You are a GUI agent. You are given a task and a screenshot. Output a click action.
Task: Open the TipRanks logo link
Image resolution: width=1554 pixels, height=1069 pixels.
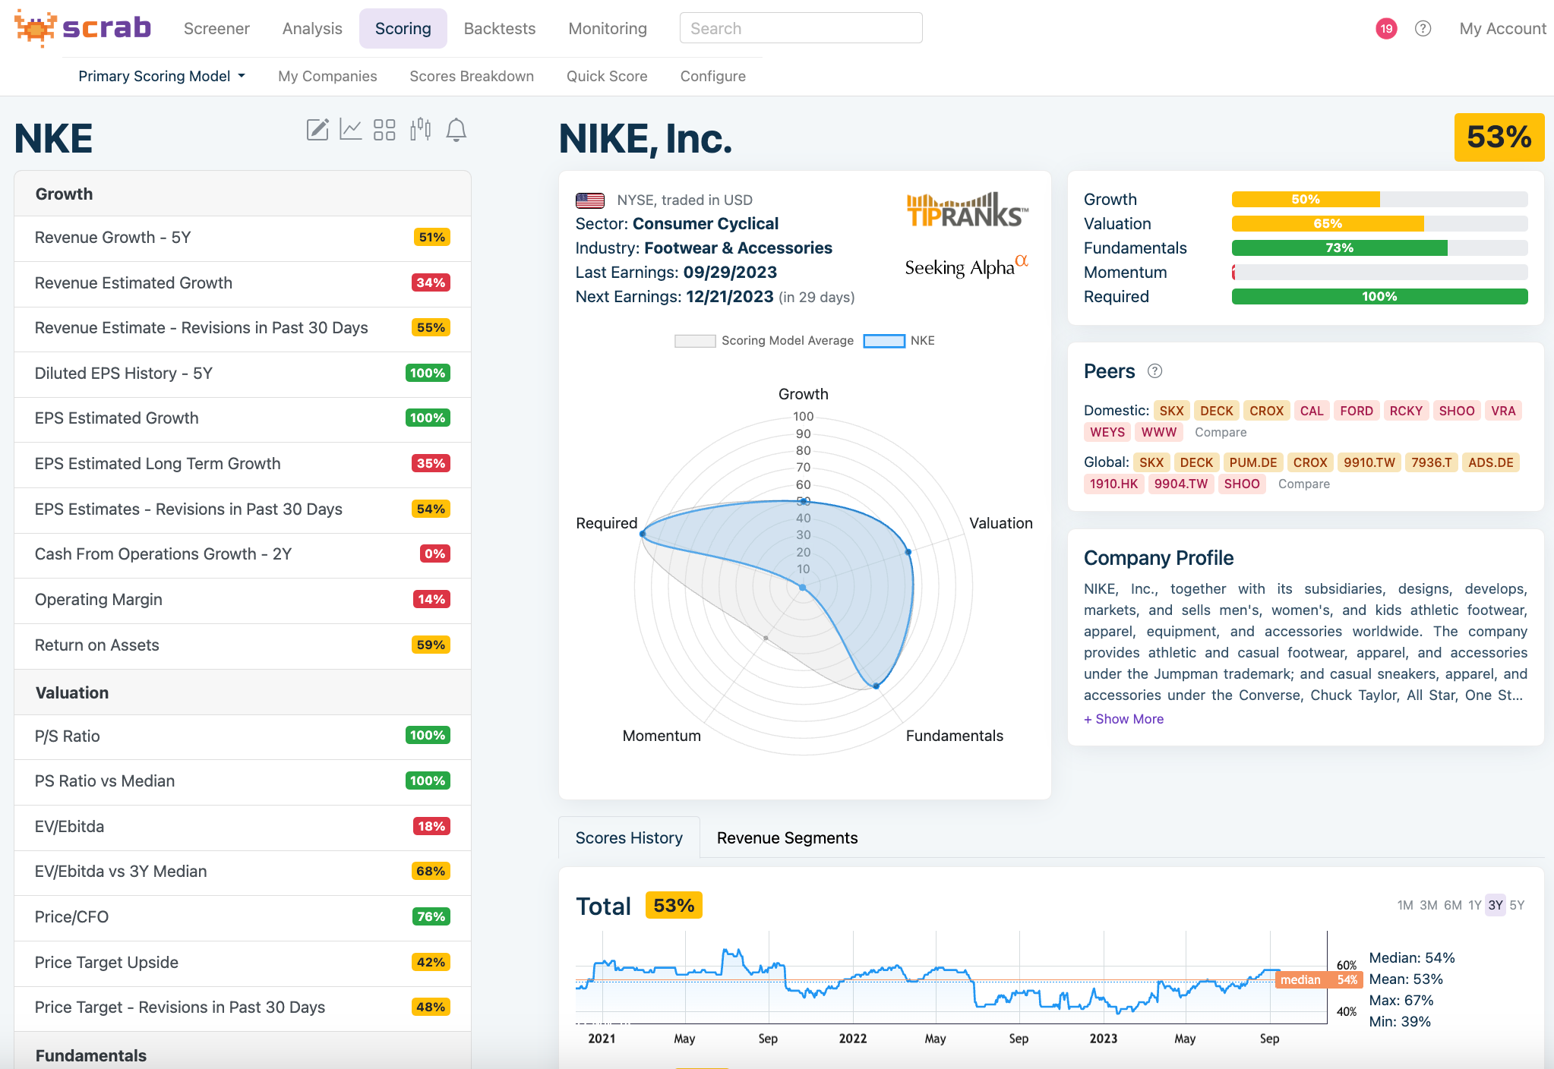click(x=967, y=210)
